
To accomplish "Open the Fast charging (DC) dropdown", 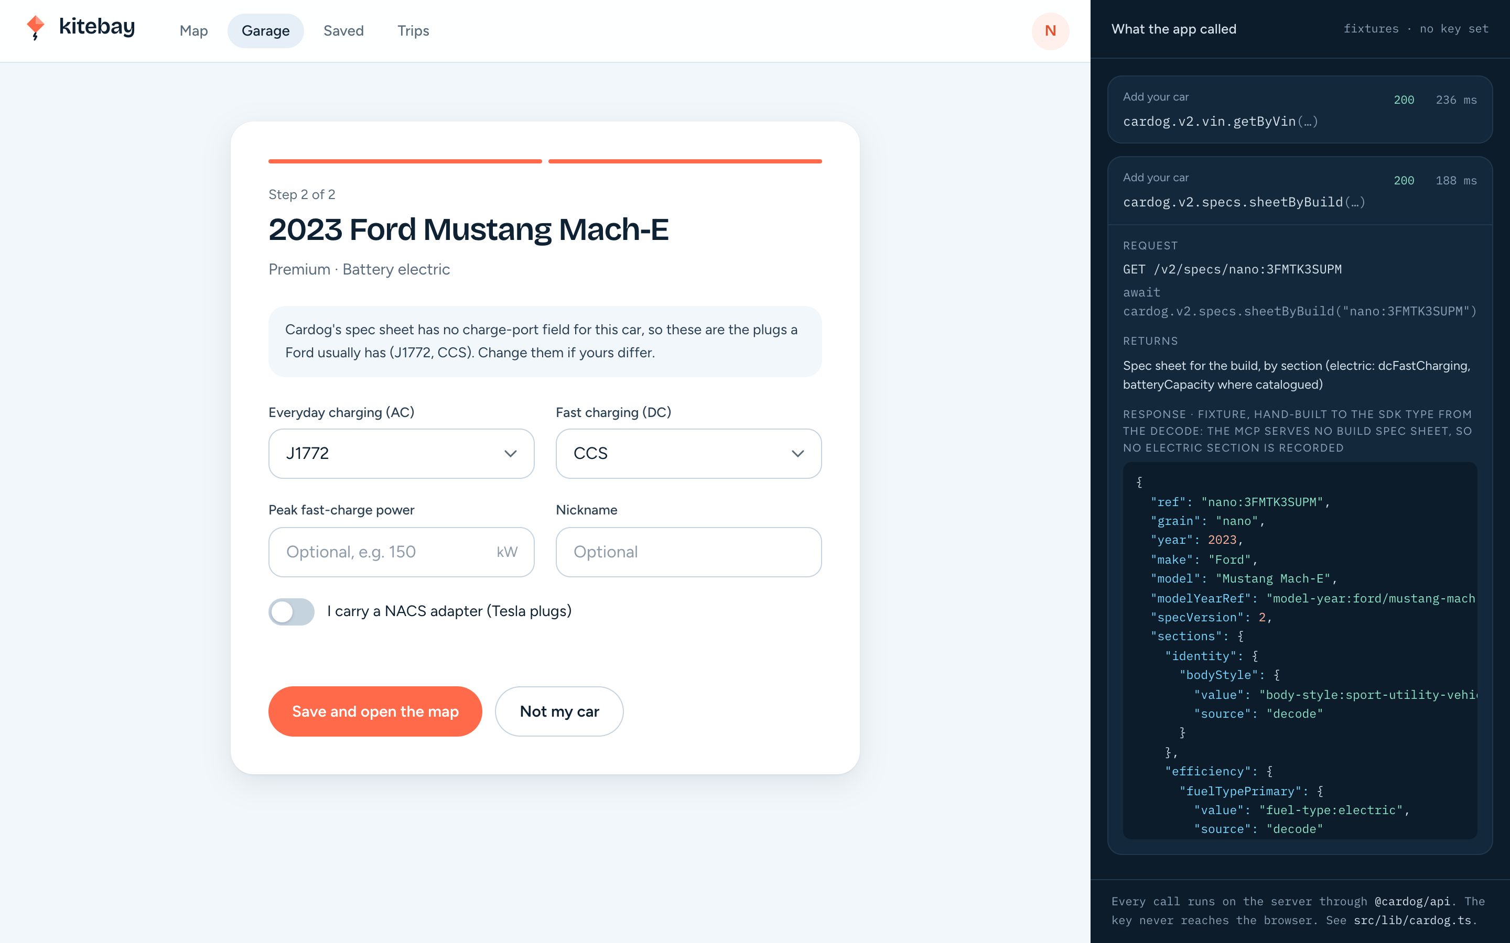I will click(x=688, y=453).
